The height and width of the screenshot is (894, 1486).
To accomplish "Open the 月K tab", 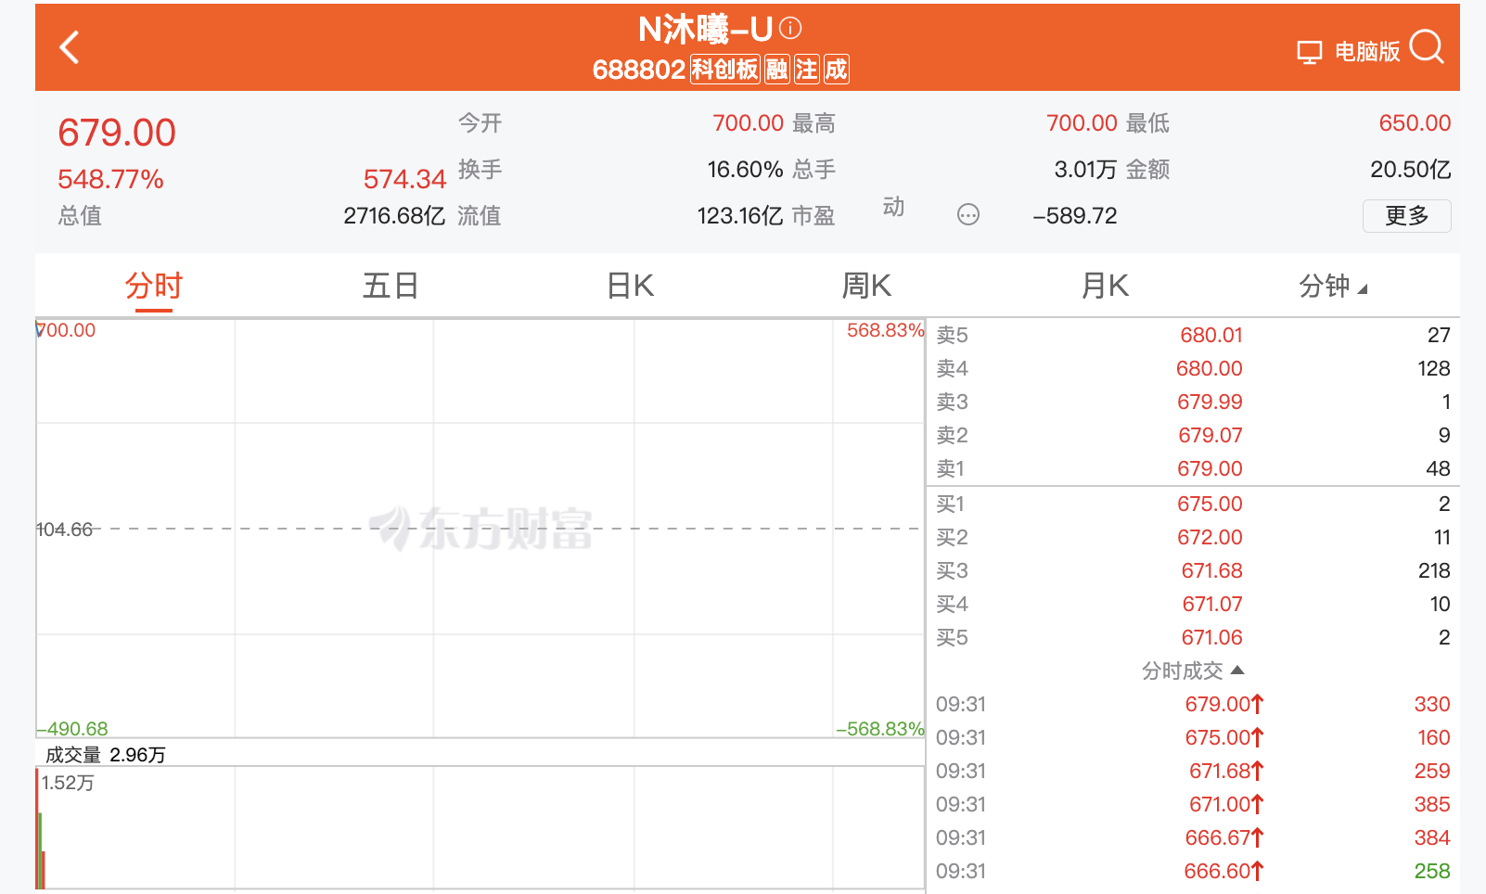I will pos(1105,287).
